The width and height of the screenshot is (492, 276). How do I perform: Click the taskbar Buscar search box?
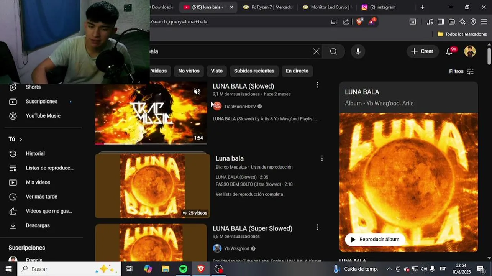pos(69,269)
